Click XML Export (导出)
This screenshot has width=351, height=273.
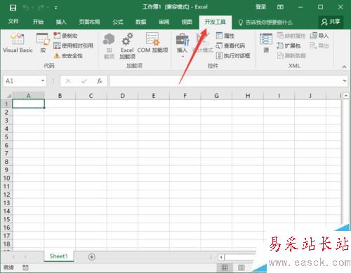tap(319, 45)
